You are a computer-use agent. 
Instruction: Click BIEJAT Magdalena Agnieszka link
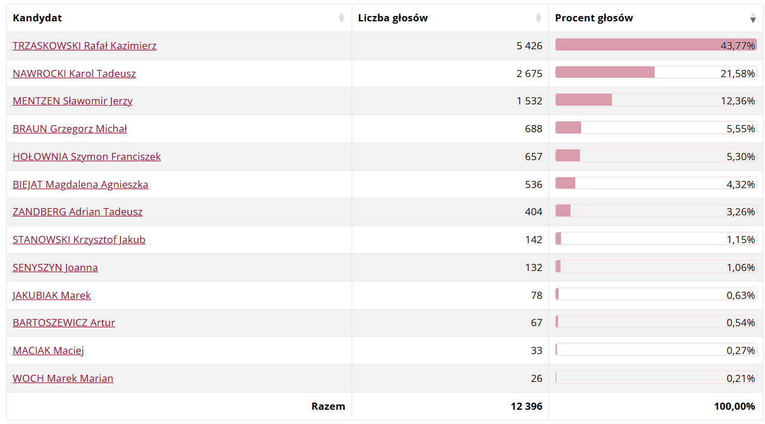(80, 184)
